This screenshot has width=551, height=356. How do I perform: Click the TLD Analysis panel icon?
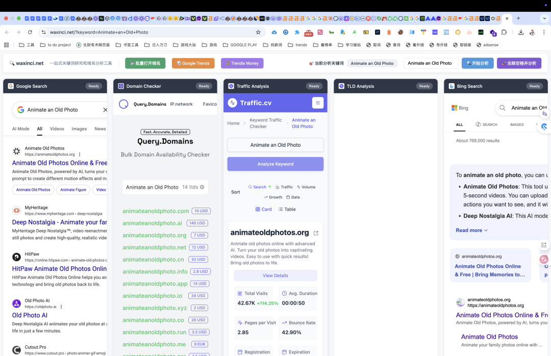[x=341, y=86]
